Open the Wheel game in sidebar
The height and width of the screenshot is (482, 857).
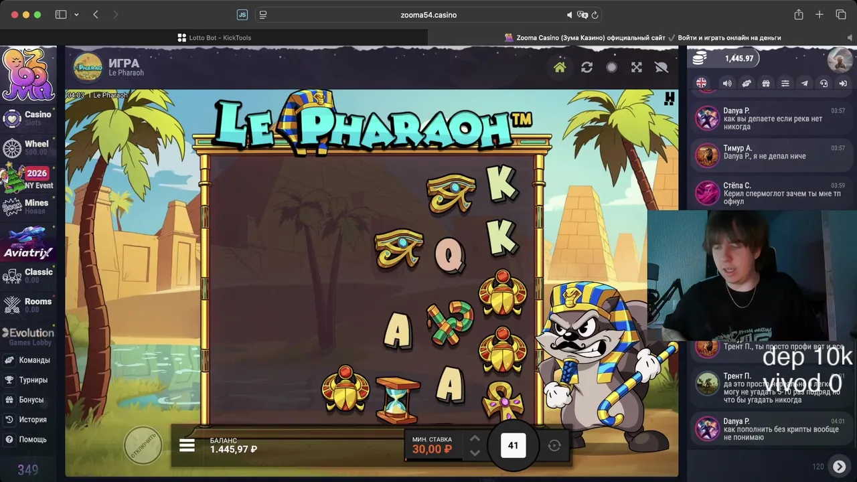pyautogui.click(x=27, y=147)
